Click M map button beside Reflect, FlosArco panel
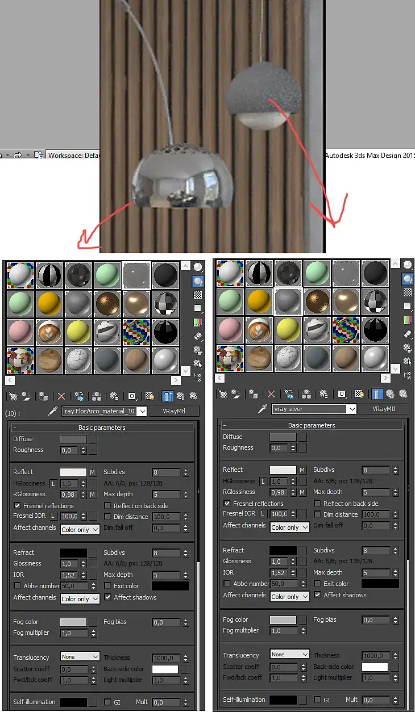Screen dimensions: 415x712 (93, 472)
